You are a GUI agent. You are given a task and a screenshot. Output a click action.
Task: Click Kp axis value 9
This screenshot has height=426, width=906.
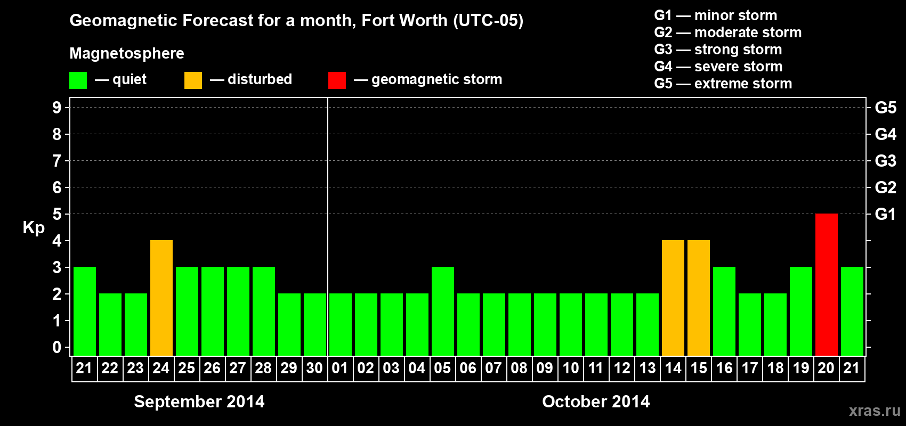pos(57,108)
